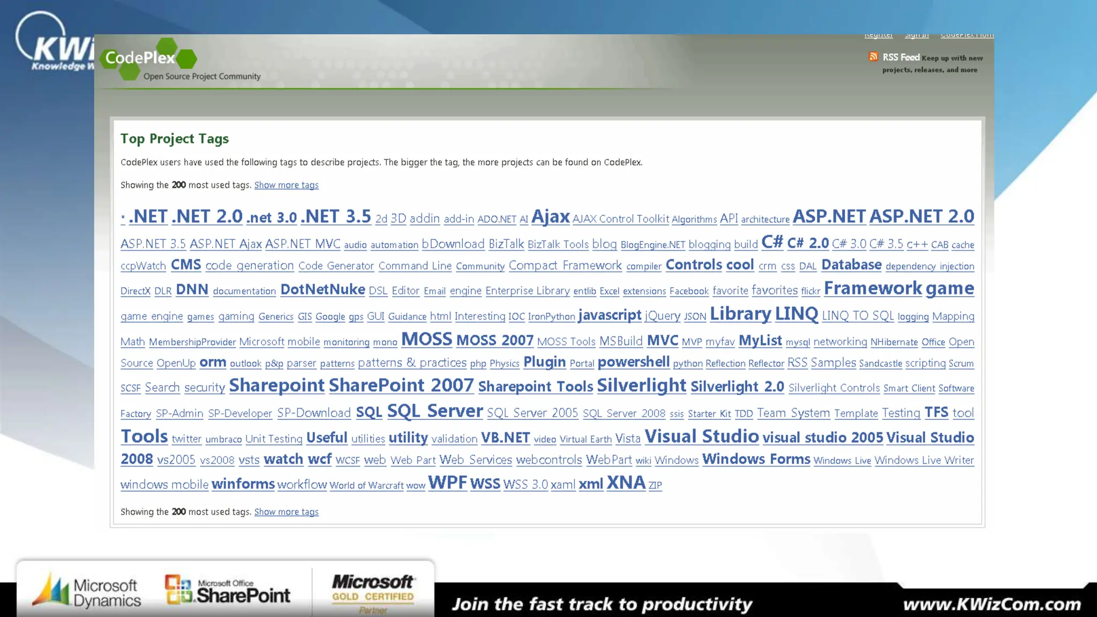The height and width of the screenshot is (617, 1097).
Task: Click the ASP.NET MVC tag
Action: pyautogui.click(x=303, y=244)
